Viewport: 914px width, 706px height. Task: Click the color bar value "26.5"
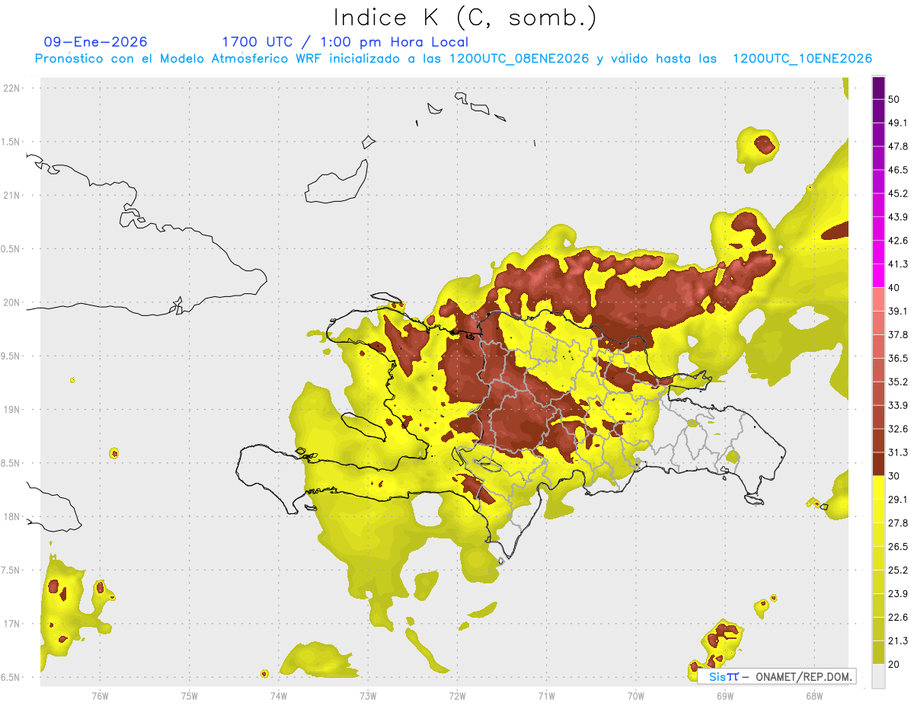(x=897, y=547)
